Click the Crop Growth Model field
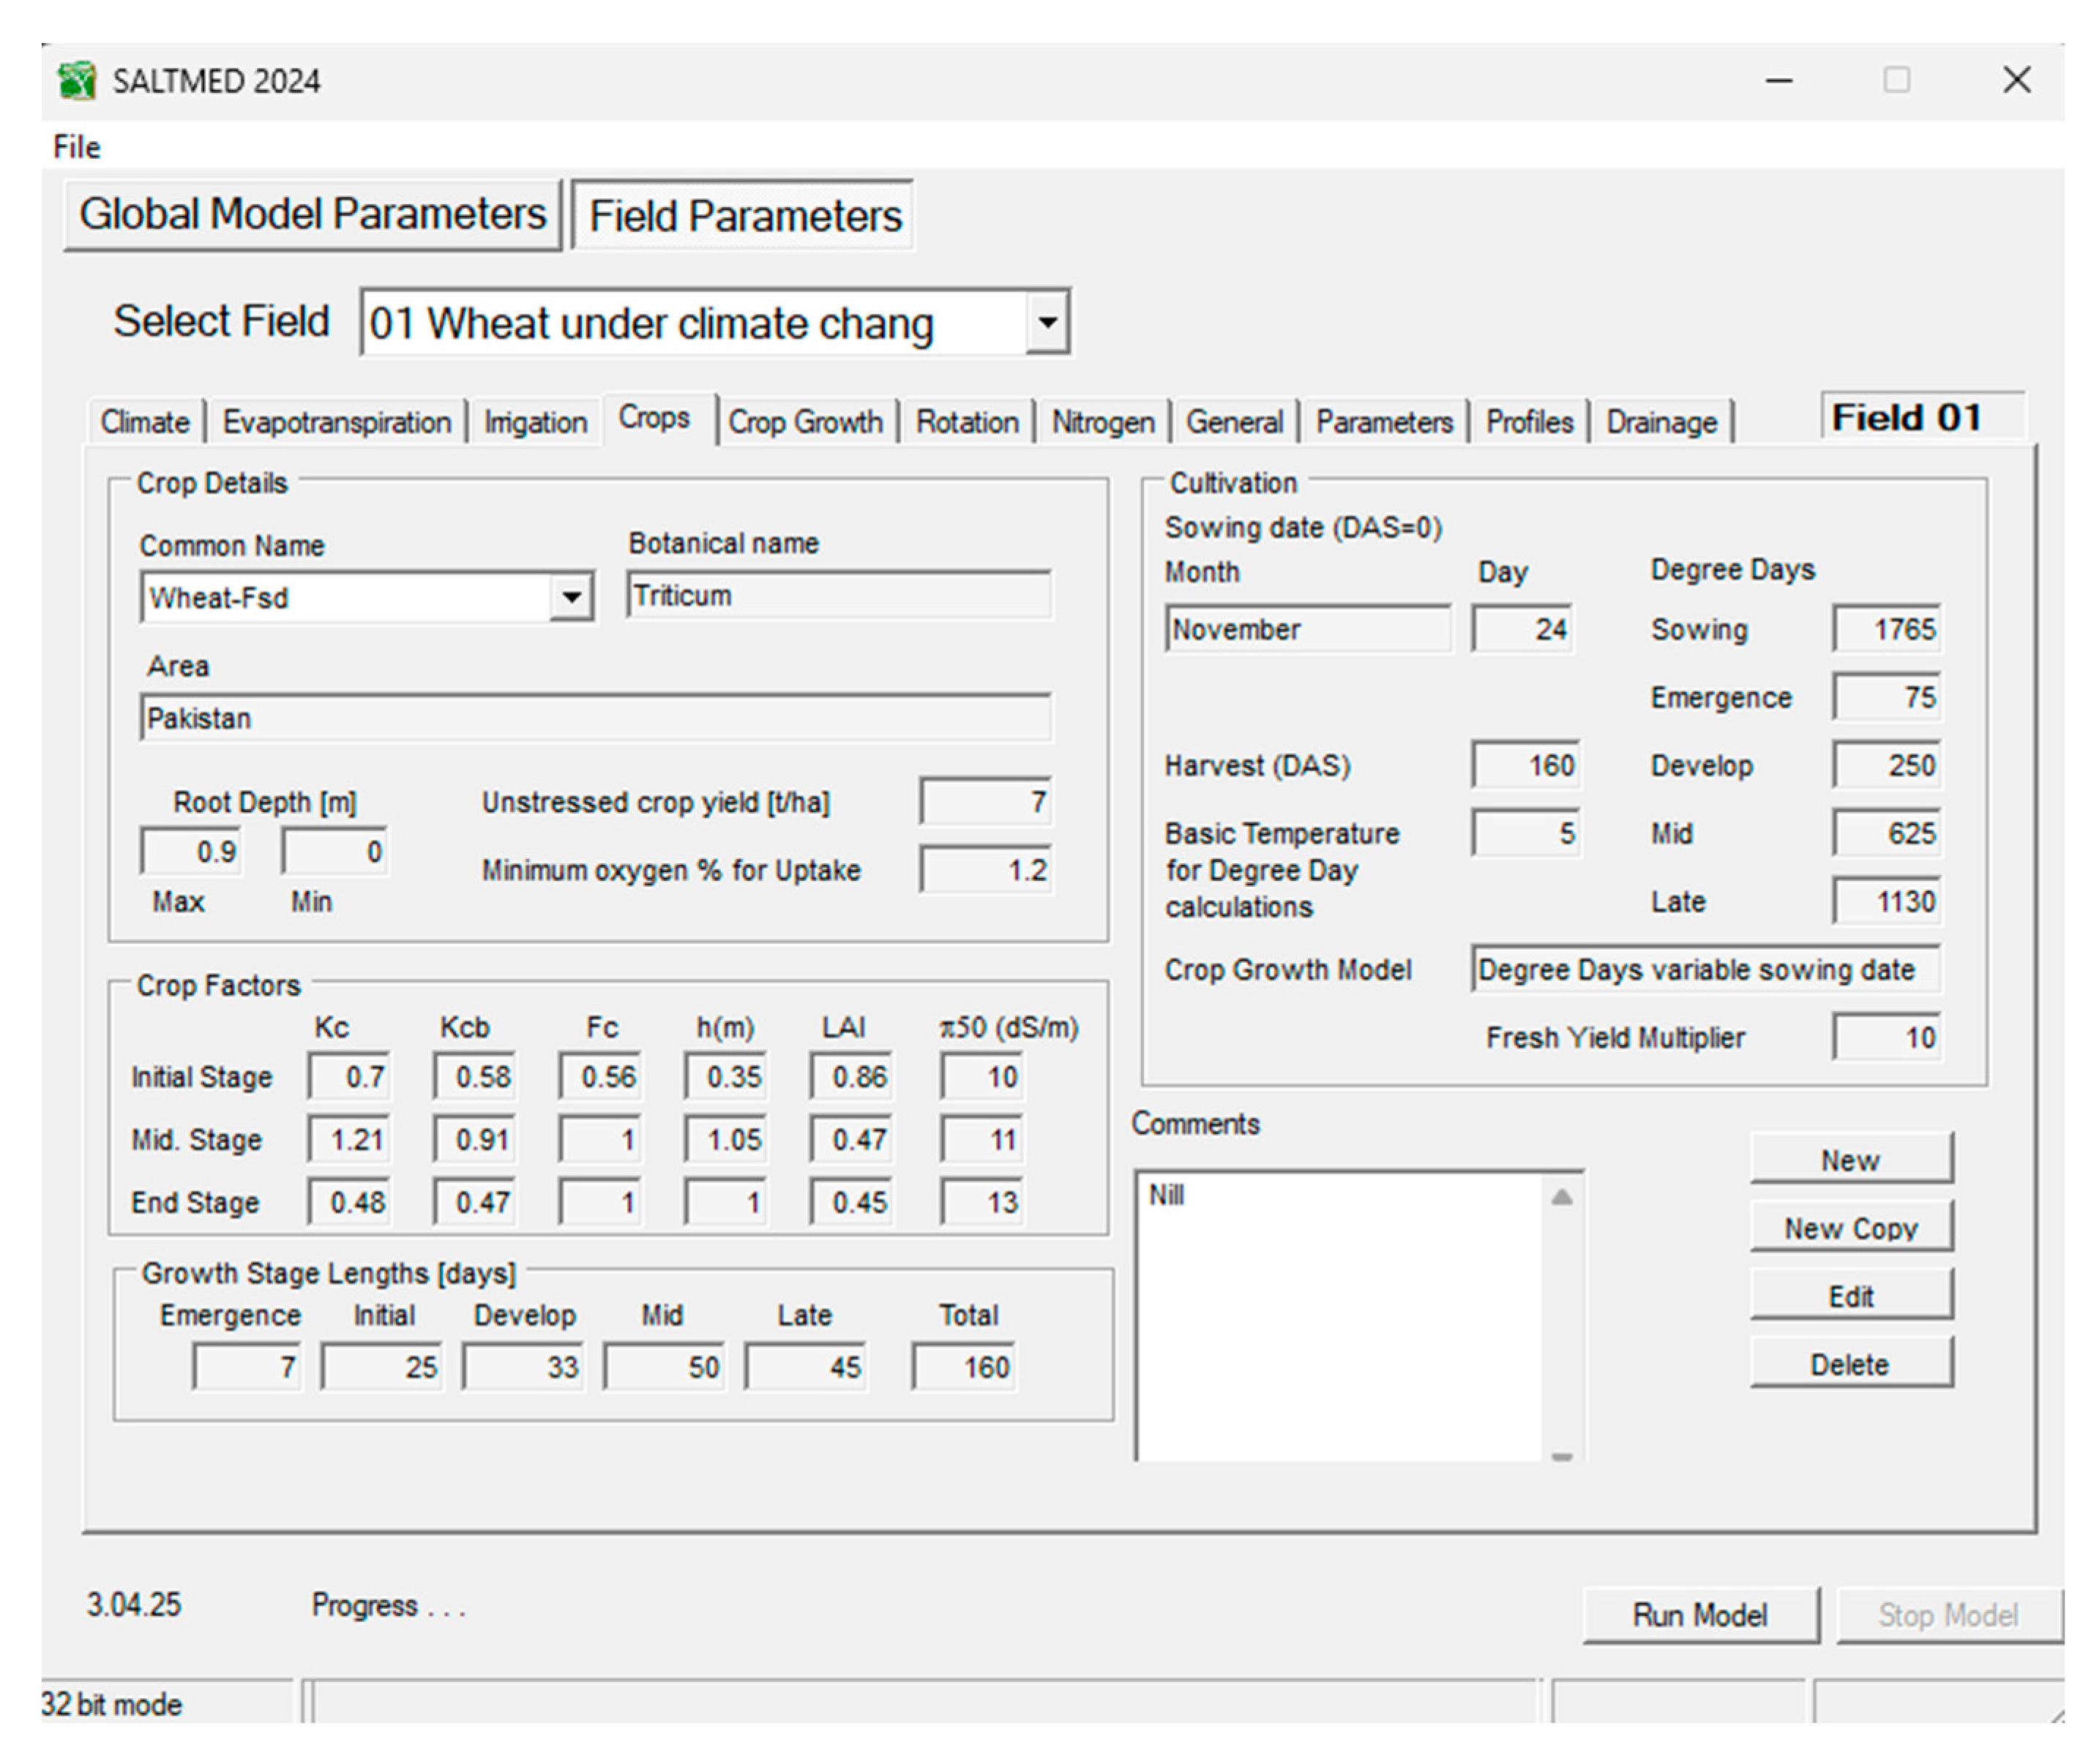The width and height of the screenshot is (2088, 1764). pyautogui.click(x=1705, y=969)
